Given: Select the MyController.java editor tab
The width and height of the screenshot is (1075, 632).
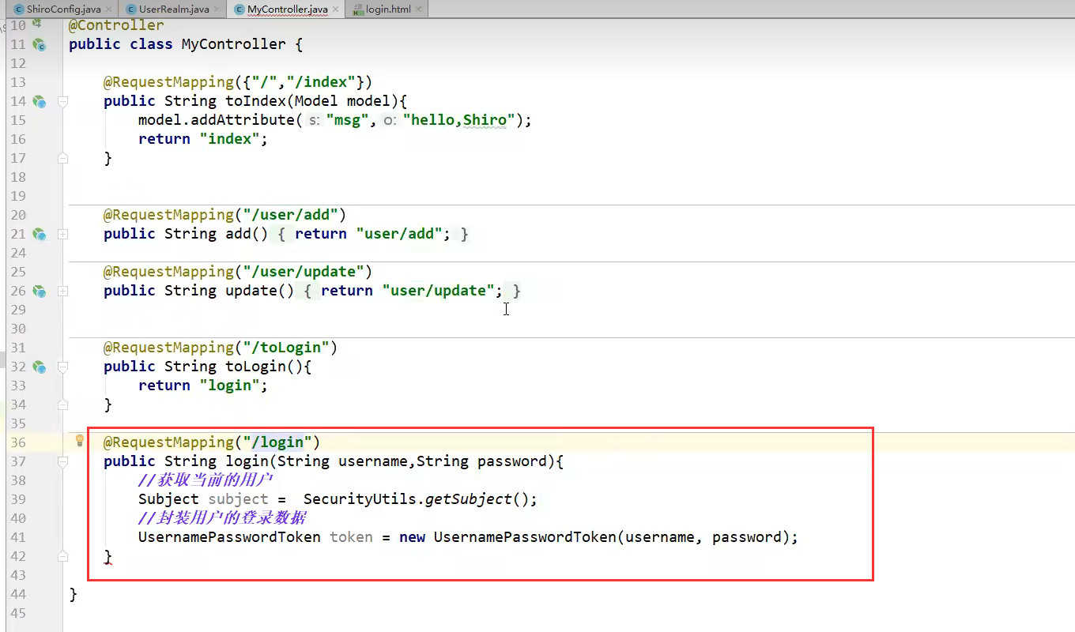Looking at the screenshot, I should (x=286, y=9).
